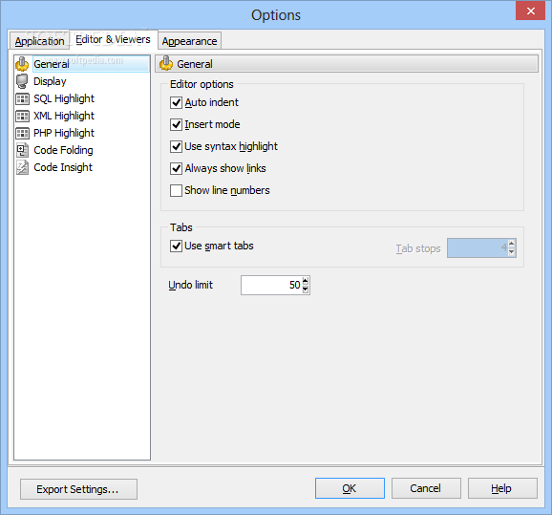The width and height of the screenshot is (552, 515).
Task: Click the Display monitor icon
Action: (22, 81)
